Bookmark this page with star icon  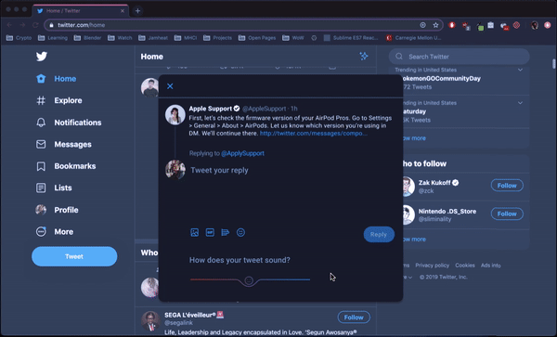coord(435,25)
